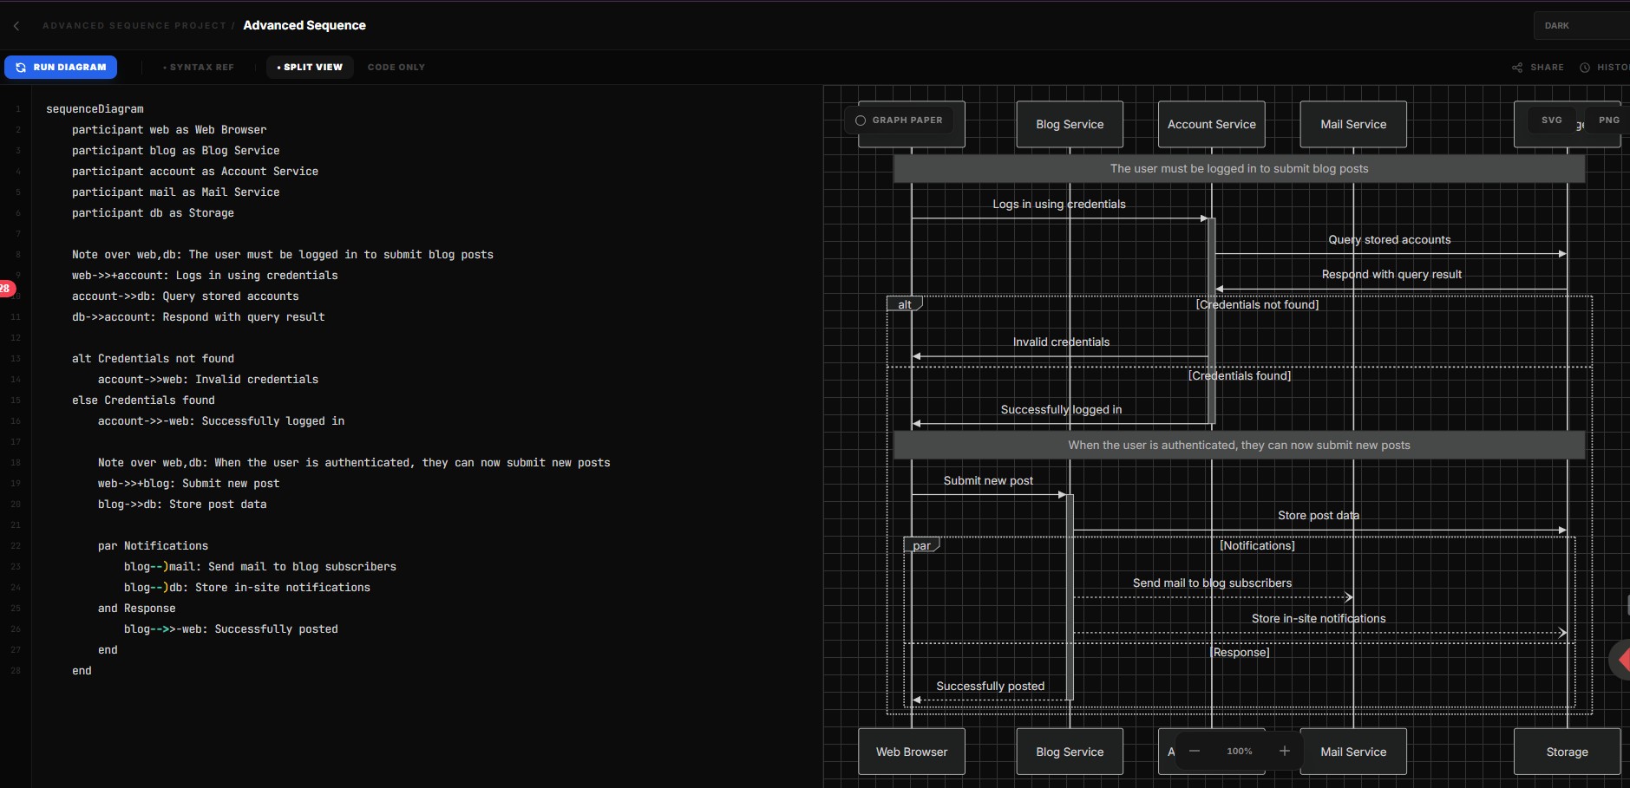Select the Web Browser participant box

[x=911, y=751]
